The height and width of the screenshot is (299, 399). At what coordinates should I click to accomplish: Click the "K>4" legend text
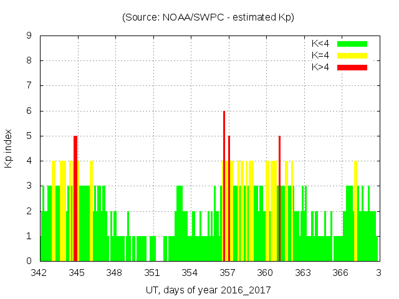[320, 67]
